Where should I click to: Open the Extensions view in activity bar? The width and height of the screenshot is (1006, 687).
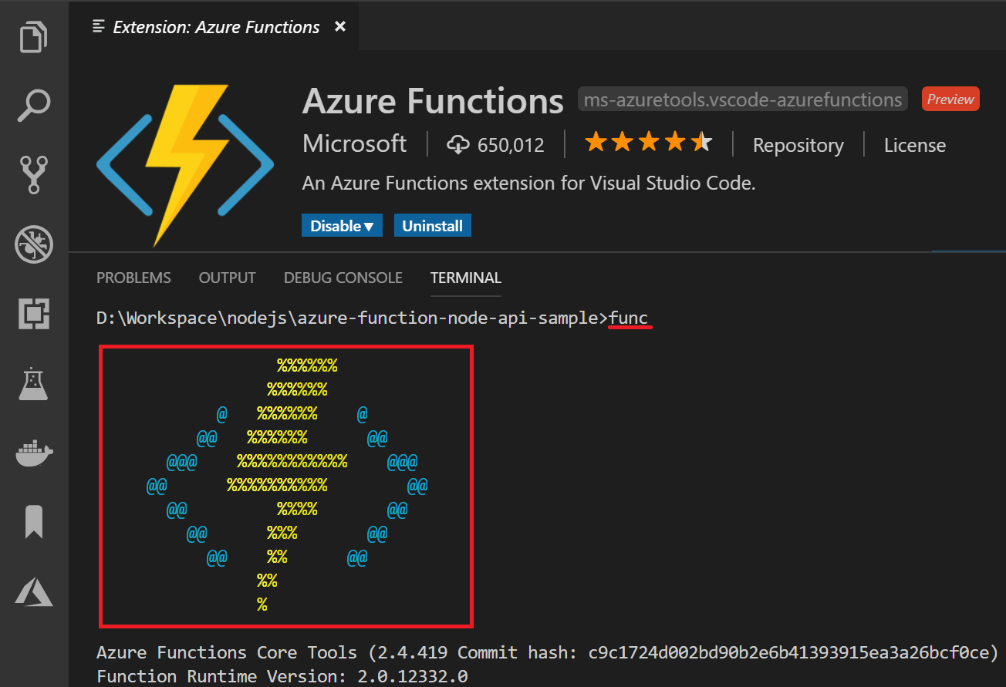33,314
